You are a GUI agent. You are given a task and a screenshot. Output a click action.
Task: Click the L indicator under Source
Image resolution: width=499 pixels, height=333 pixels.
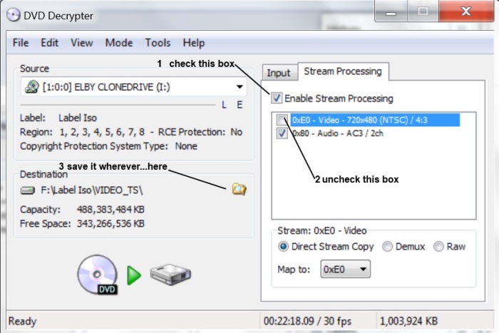[x=224, y=105]
